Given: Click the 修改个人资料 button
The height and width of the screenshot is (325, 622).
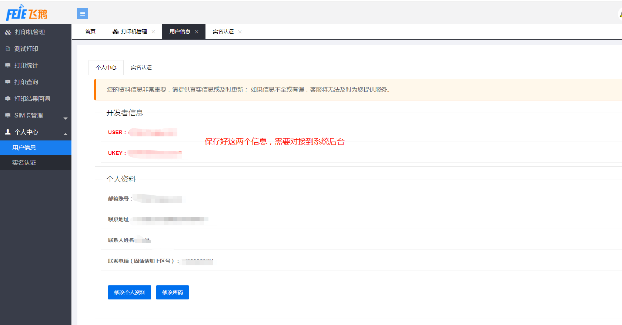Looking at the screenshot, I should [x=129, y=292].
